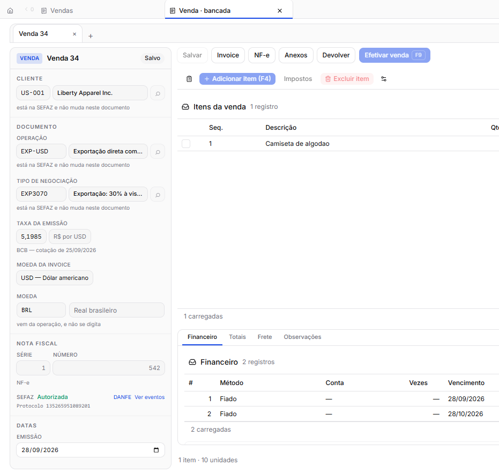This screenshot has width=499, height=473.
Task: Select the Camiseta de algodao row checkbox
Action: [x=186, y=144]
